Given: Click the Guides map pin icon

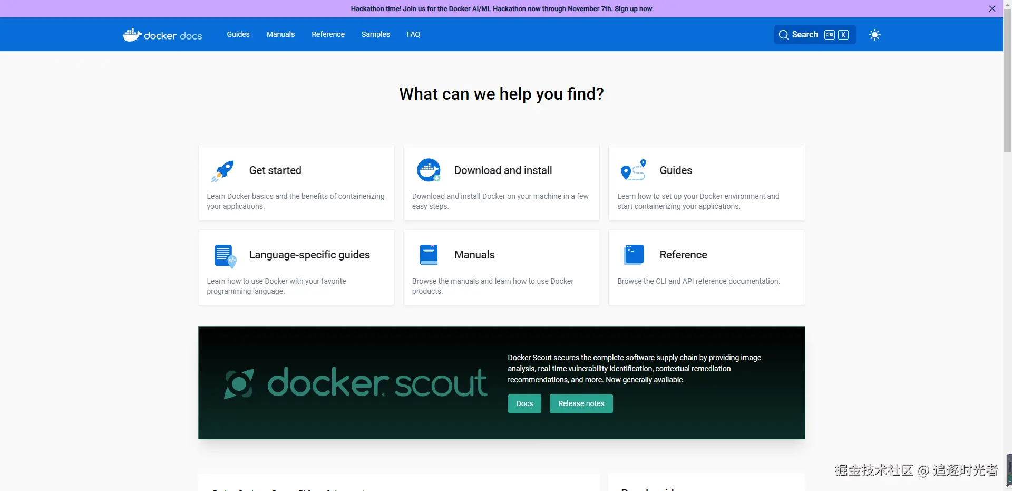Looking at the screenshot, I should 634,170.
